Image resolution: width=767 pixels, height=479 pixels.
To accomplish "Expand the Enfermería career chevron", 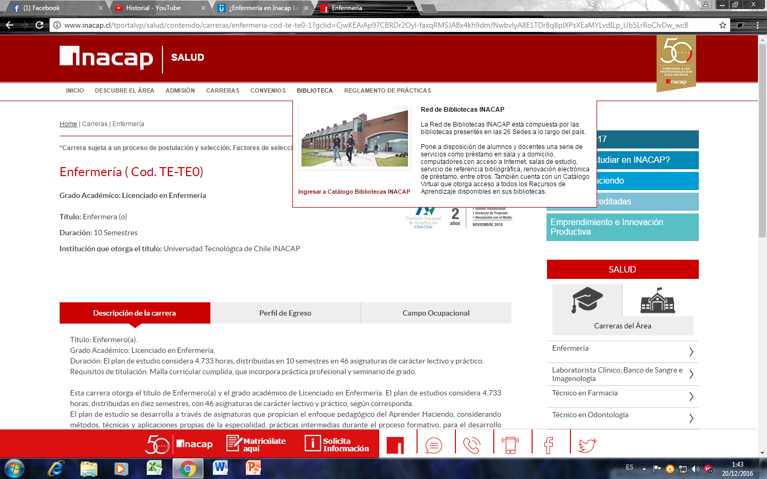I will [691, 352].
